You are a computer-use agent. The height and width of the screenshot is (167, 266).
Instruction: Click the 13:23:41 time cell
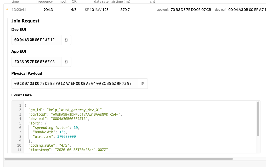[19, 10]
